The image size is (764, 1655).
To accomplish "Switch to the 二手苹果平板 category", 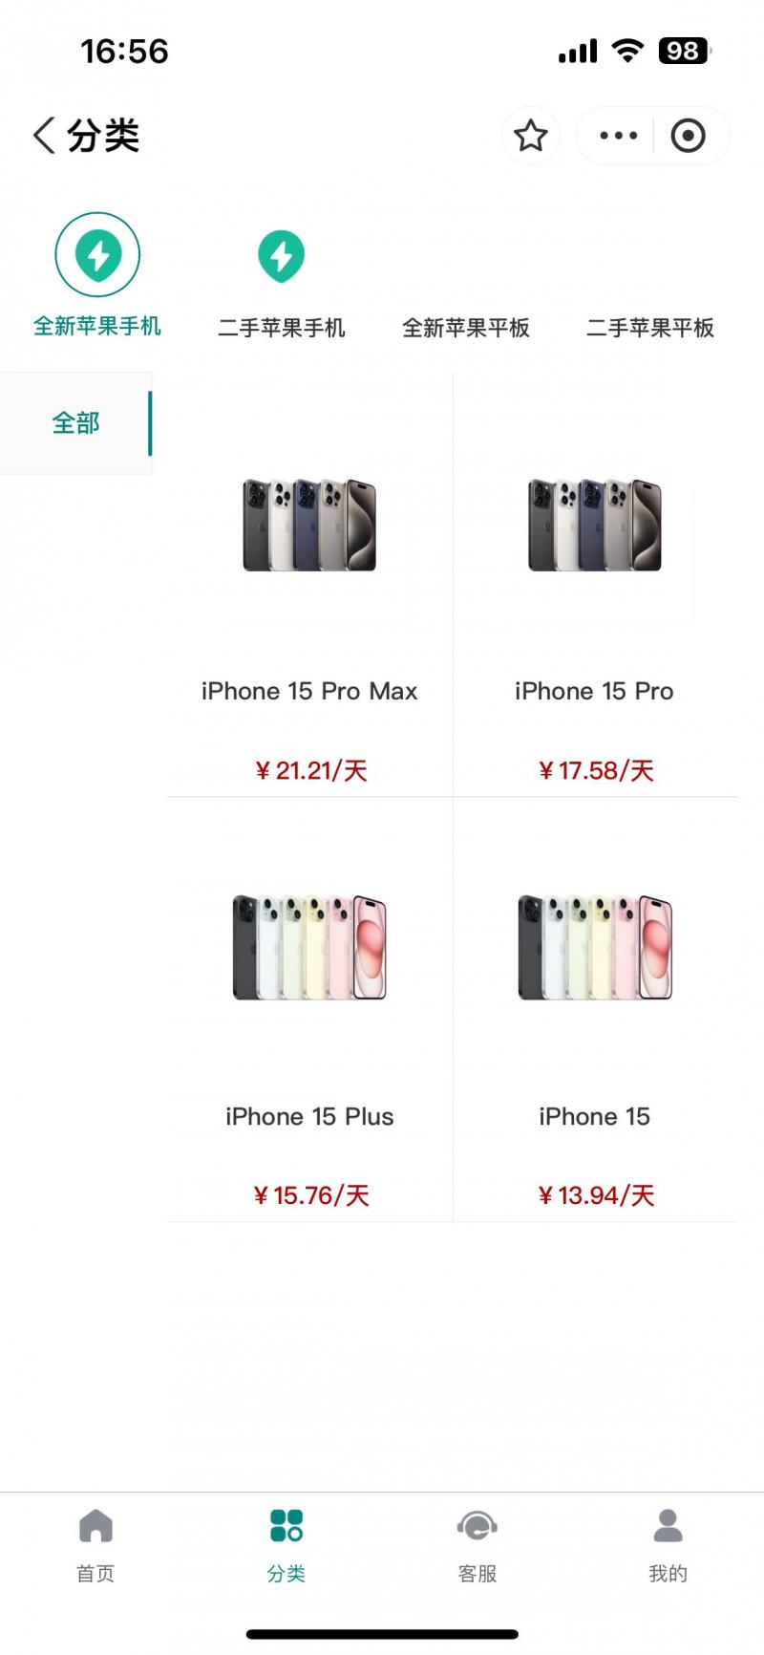I will coord(650,328).
